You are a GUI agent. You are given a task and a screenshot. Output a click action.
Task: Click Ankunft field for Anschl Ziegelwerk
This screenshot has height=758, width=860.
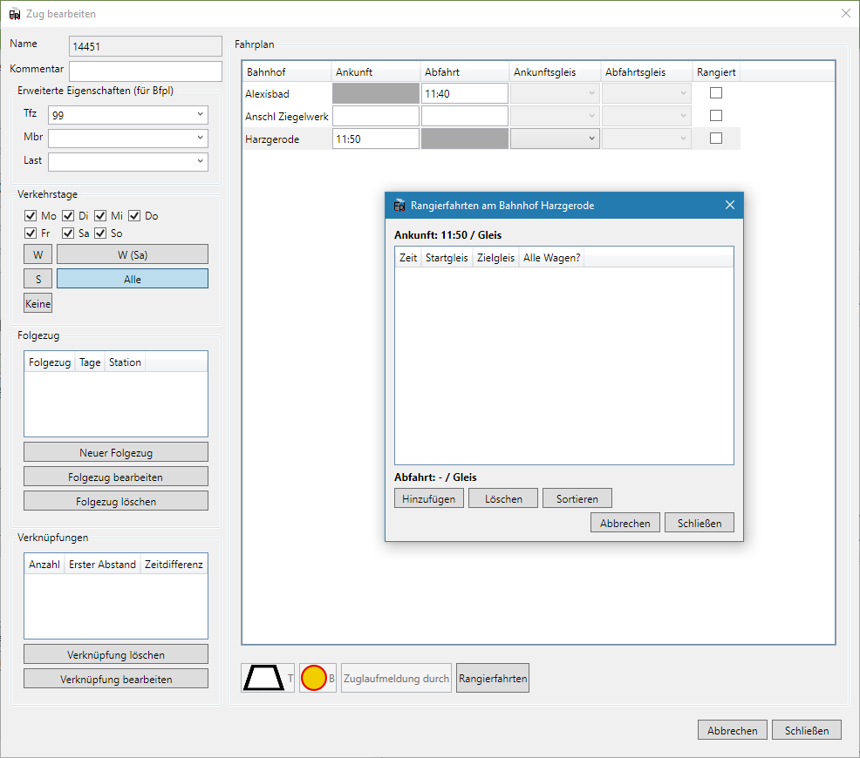click(x=376, y=116)
